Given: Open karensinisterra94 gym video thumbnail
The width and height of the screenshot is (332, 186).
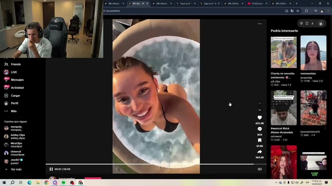Looking at the screenshot, I should [x=313, y=108].
